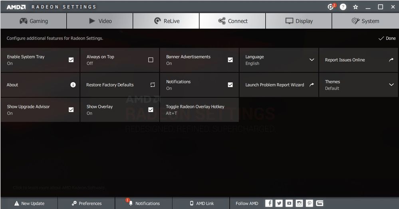Open Preferences in bottom bar
Screen dimensions: 399x209
click(86, 203)
